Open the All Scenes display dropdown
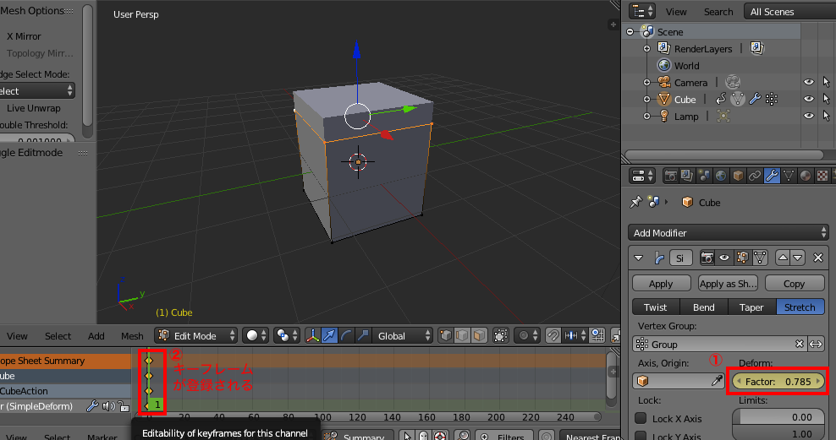 click(x=789, y=12)
